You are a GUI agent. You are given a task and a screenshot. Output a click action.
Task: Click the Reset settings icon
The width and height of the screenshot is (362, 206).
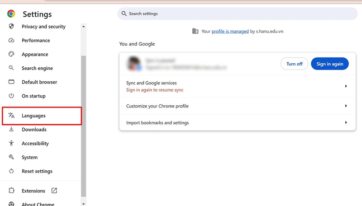(11, 171)
